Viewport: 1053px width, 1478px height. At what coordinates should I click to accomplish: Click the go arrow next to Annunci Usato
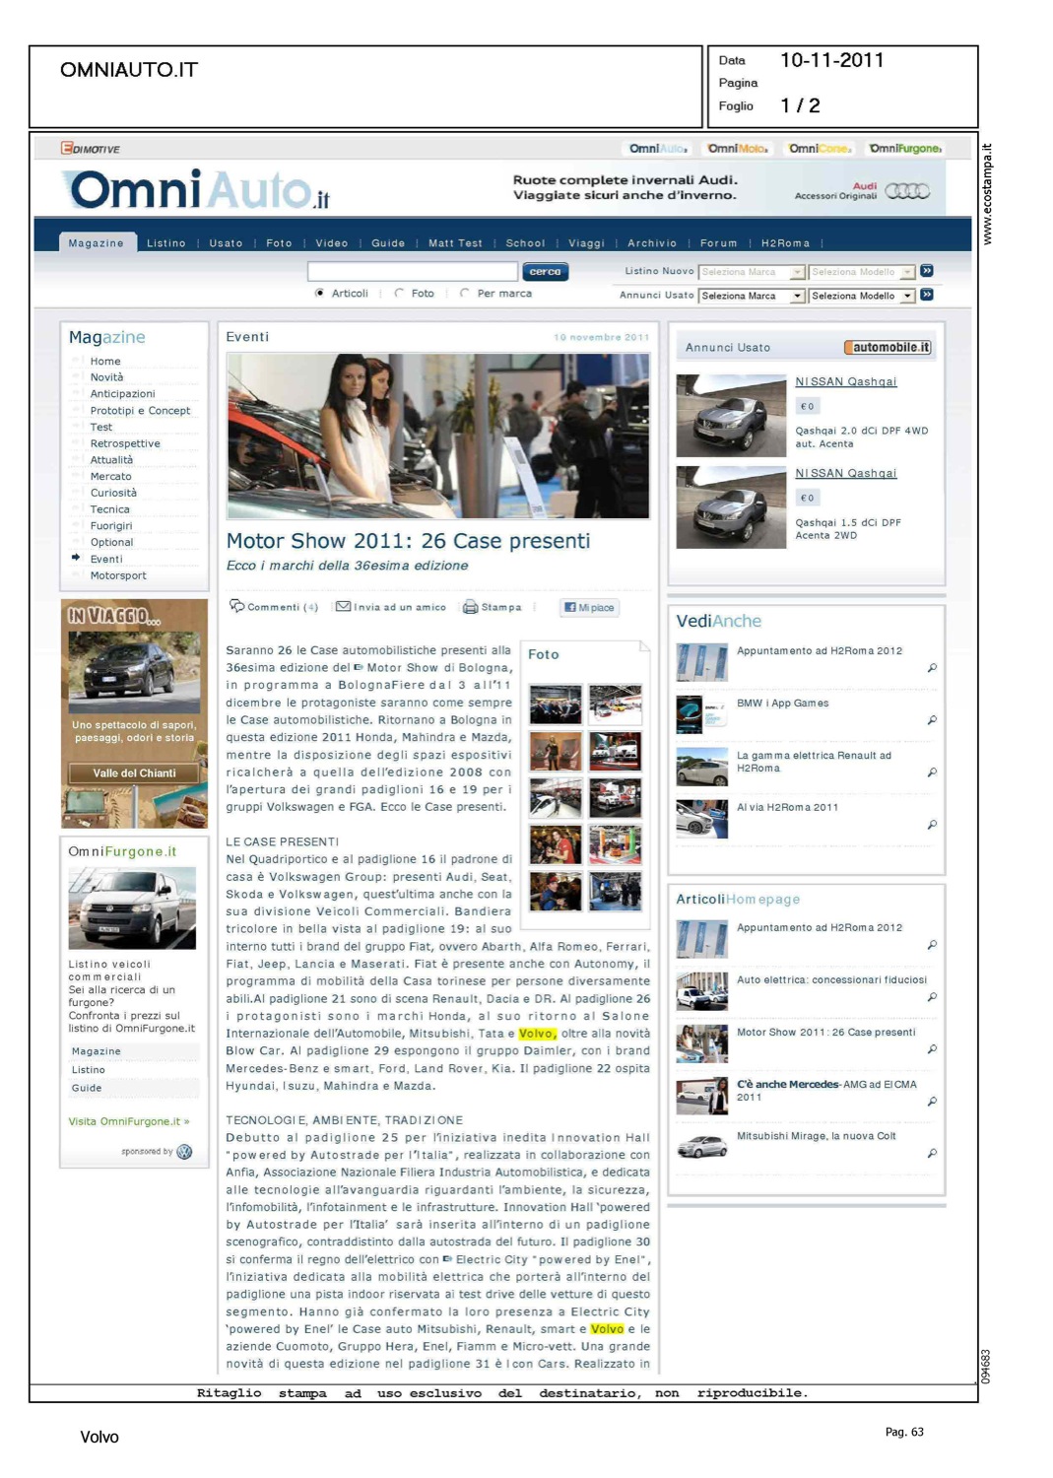927,295
